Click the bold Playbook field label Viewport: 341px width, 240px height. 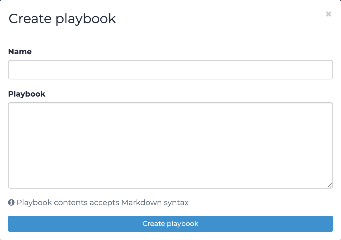[27, 94]
